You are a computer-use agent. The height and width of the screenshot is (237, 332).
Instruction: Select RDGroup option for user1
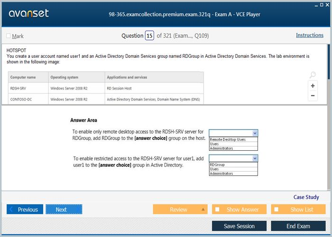click(x=233, y=164)
